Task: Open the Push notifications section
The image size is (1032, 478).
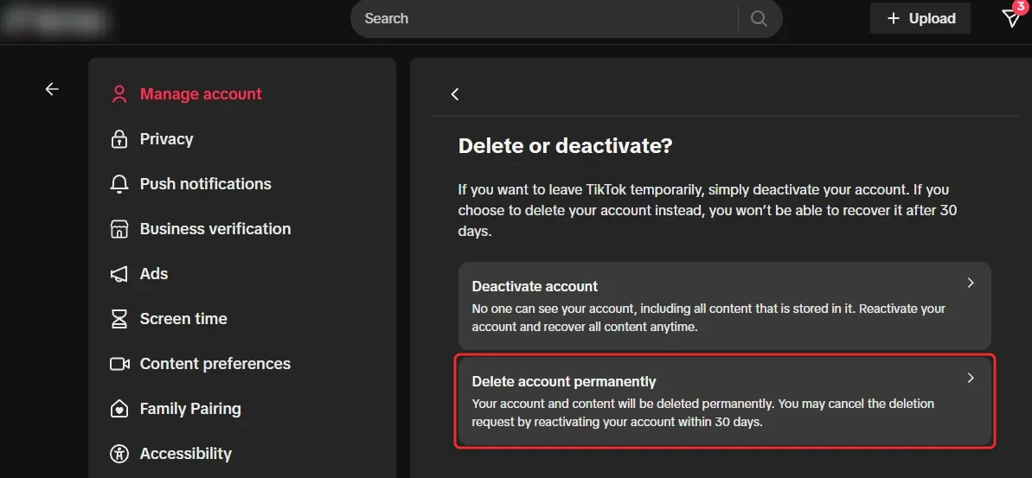Action: (x=205, y=184)
